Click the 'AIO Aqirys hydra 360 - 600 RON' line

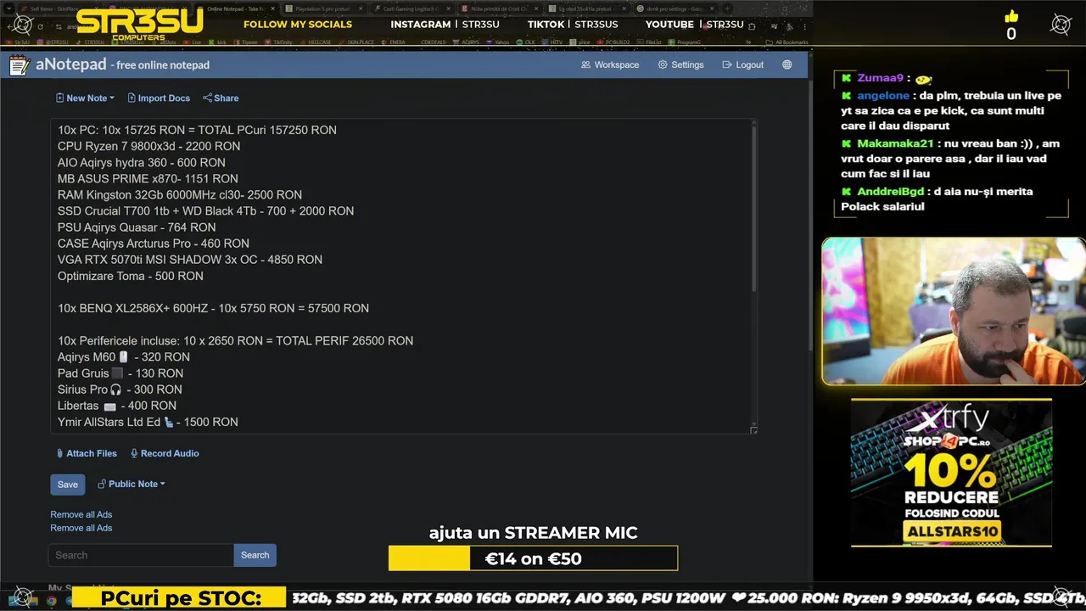[x=142, y=163]
